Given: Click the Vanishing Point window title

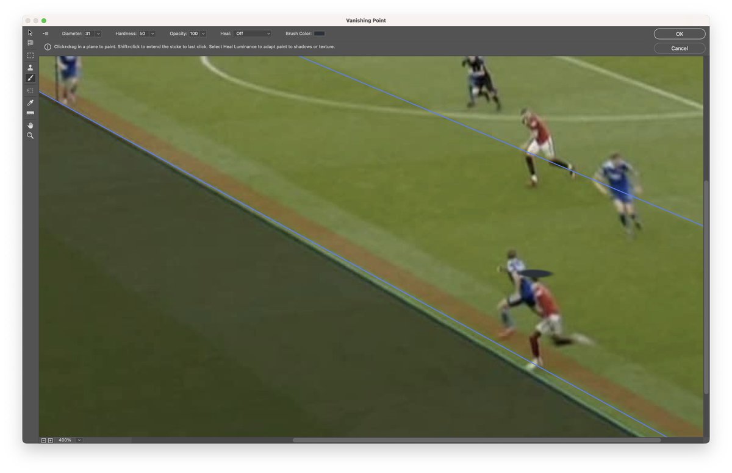Looking at the screenshot, I should [366, 21].
